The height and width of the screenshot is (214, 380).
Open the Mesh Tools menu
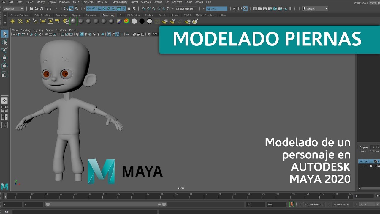coord(103,2)
